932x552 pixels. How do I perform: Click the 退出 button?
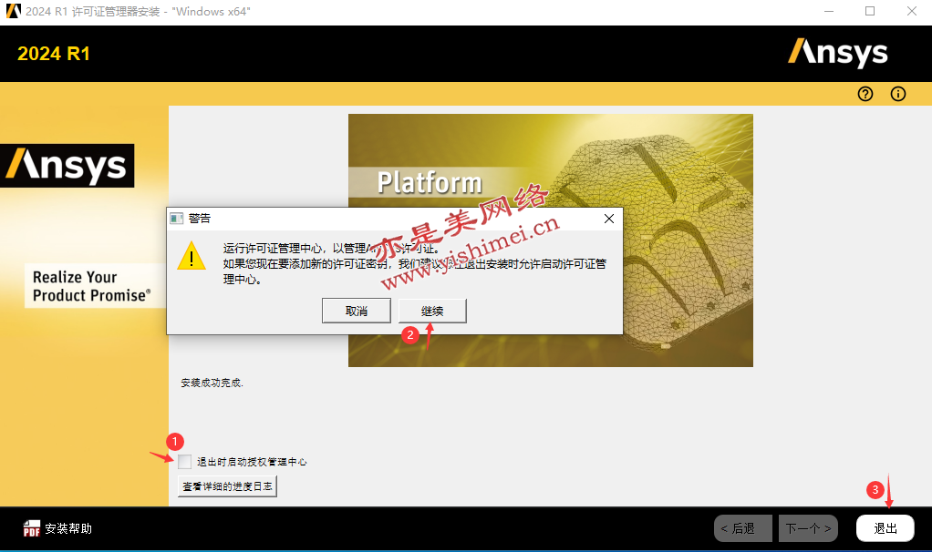point(885,528)
